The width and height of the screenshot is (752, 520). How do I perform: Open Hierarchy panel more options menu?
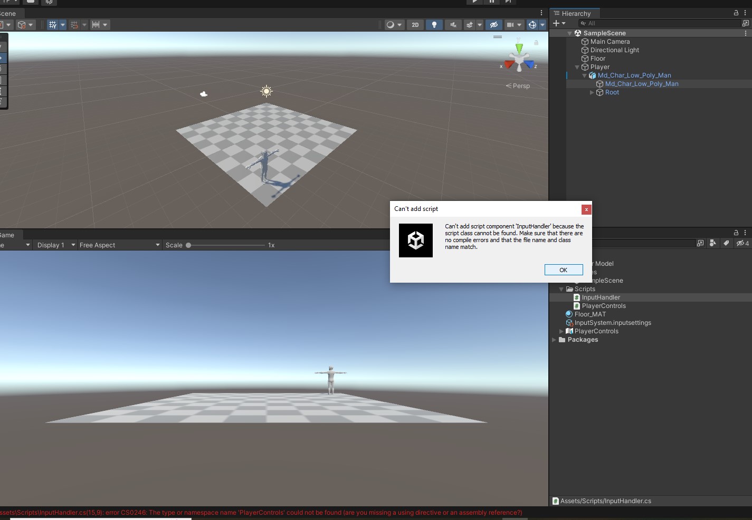pos(745,13)
